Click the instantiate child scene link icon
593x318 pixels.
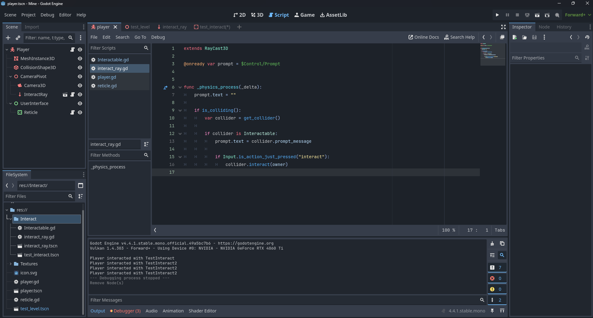(x=18, y=38)
